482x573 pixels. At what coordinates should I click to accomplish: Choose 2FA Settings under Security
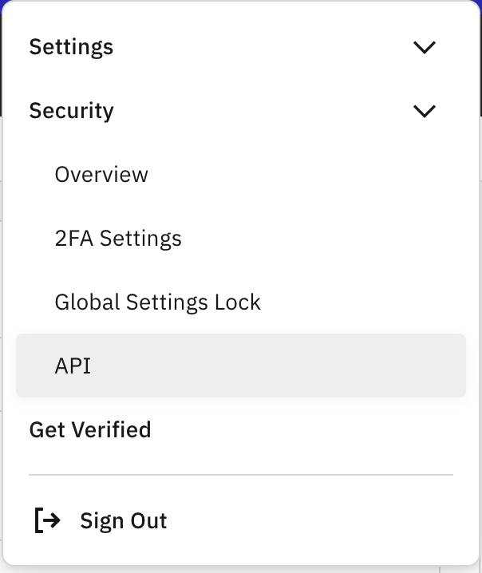click(118, 239)
